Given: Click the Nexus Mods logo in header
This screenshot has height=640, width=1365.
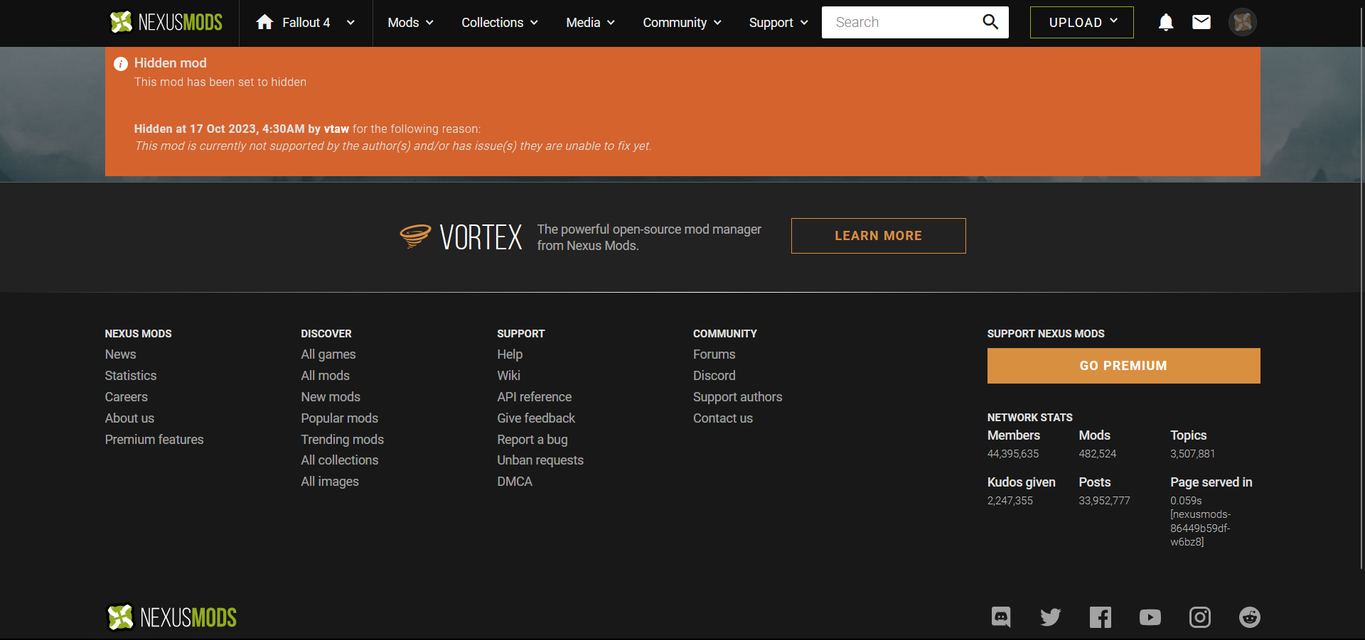Looking at the screenshot, I should pyautogui.click(x=166, y=22).
